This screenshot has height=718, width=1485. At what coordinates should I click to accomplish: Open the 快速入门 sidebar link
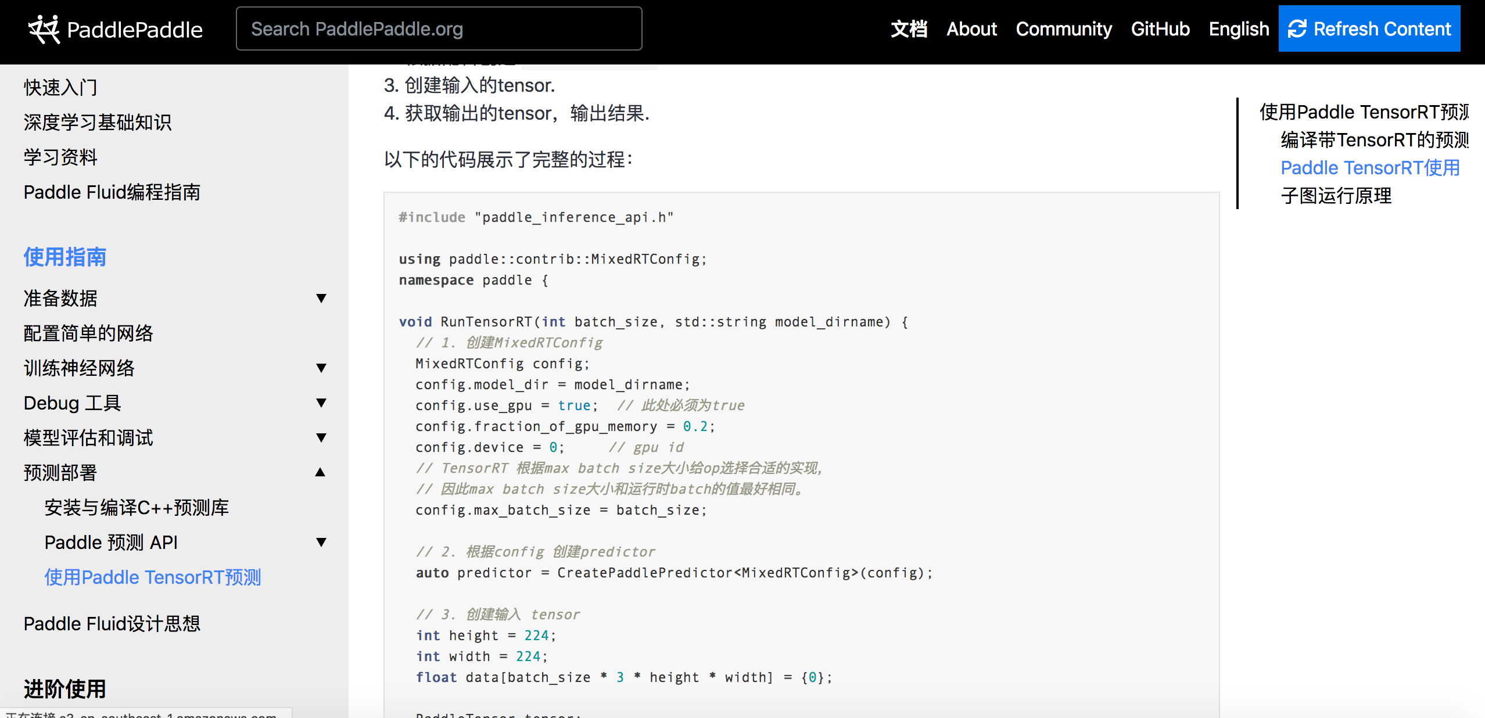point(60,88)
